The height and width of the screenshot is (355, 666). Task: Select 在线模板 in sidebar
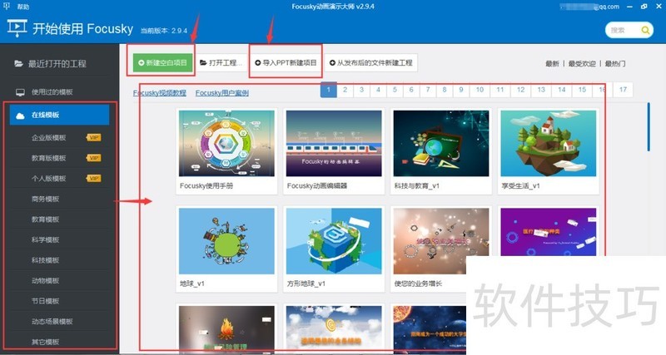click(x=59, y=115)
